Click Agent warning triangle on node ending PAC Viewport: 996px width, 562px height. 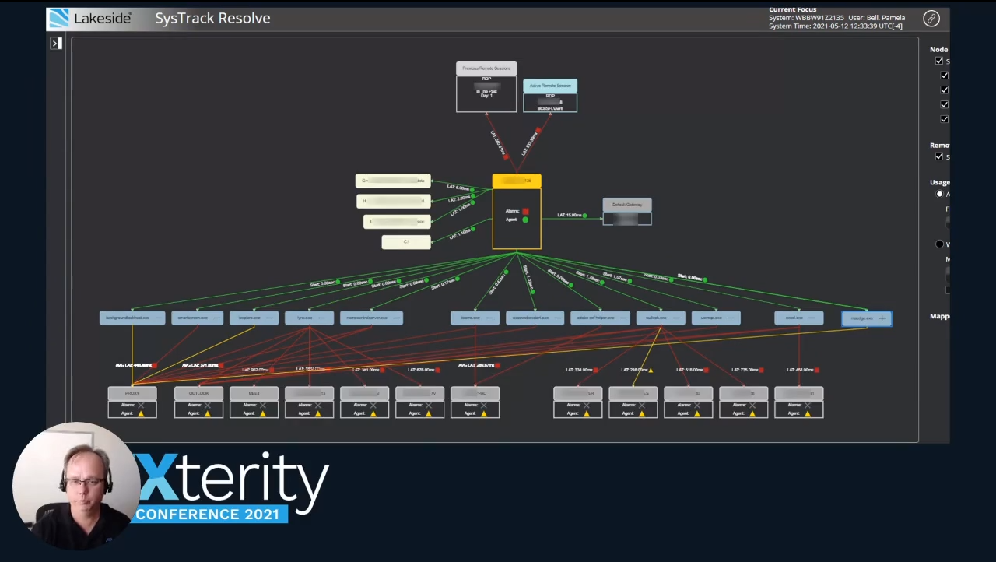pyautogui.click(x=484, y=413)
